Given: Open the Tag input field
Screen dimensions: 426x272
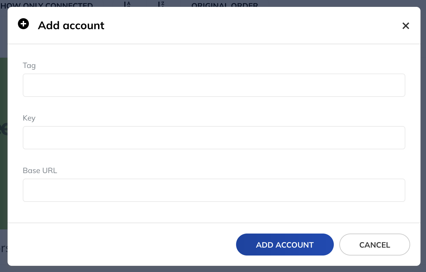Looking at the screenshot, I should (x=214, y=85).
